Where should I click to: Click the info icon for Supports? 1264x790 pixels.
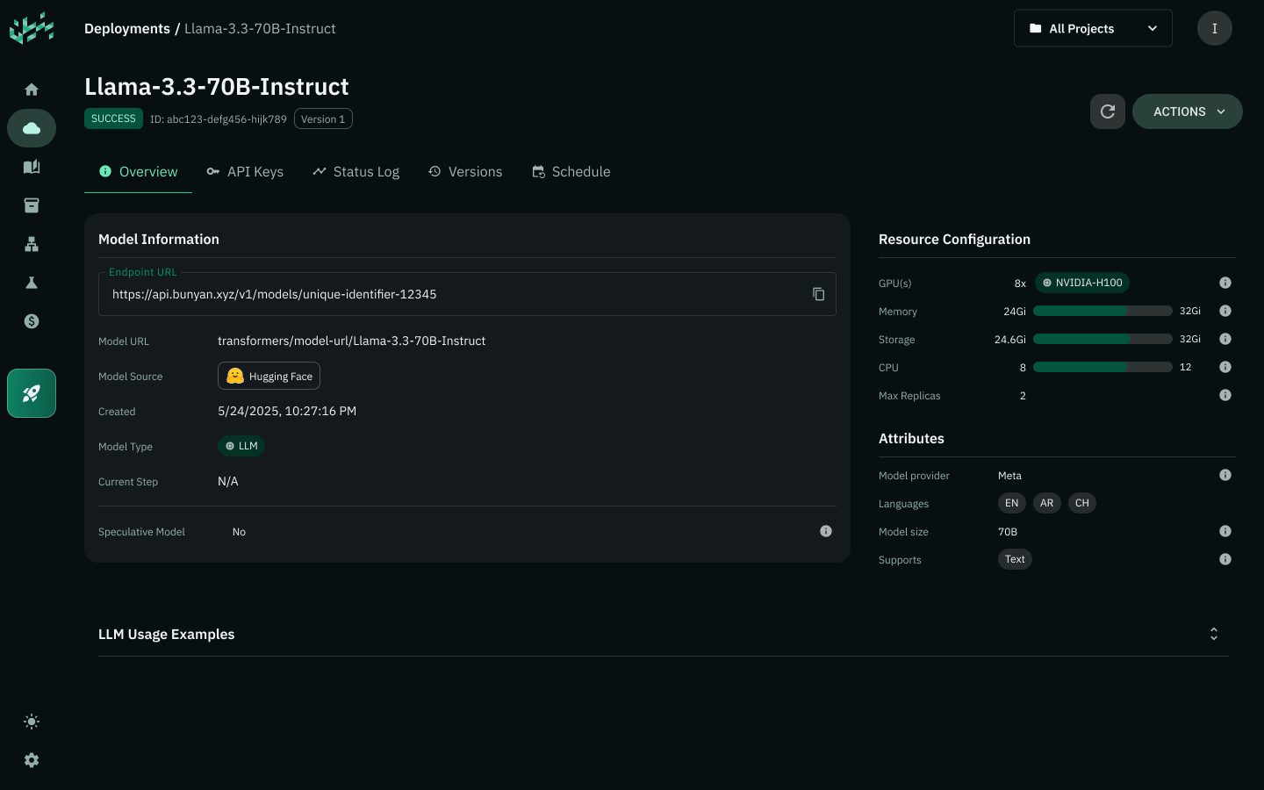[1225, 559]
